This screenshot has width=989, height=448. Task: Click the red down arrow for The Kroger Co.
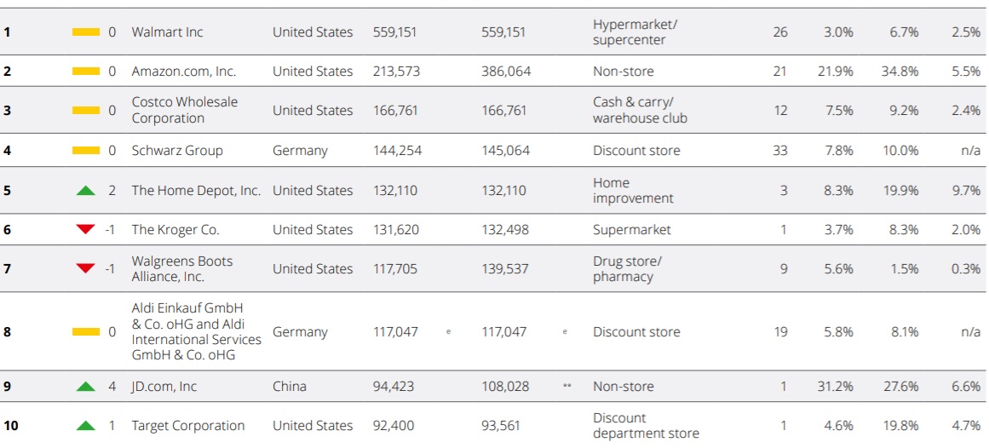[86, 230]
